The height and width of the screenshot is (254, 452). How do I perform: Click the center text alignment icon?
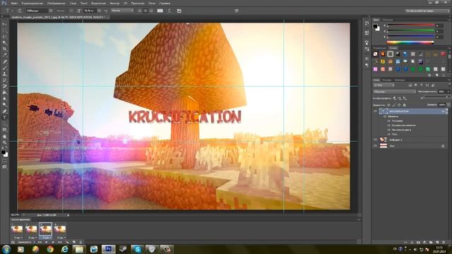(145, 11)
